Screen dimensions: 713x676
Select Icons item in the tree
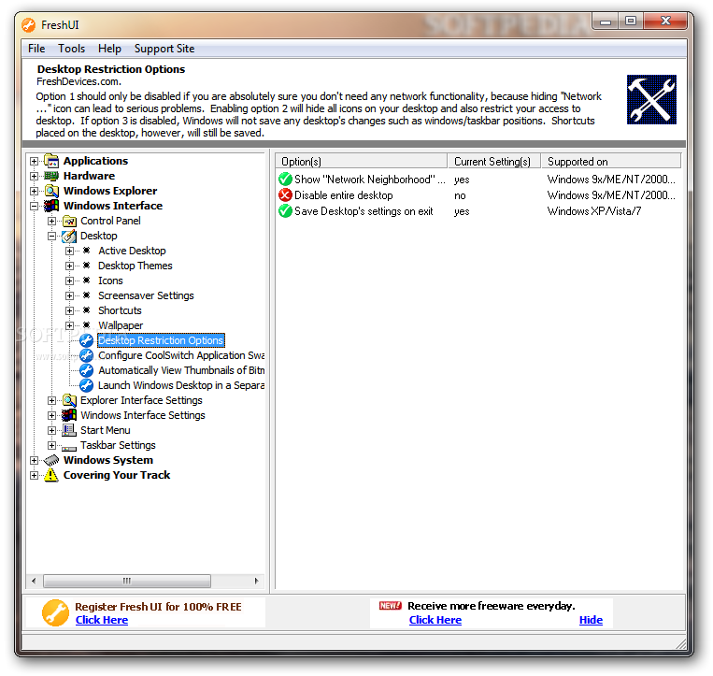pos(110,280)
